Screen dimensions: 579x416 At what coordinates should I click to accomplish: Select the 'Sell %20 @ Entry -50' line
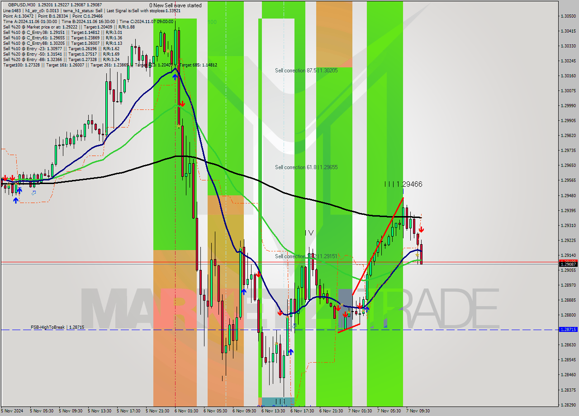61,54
